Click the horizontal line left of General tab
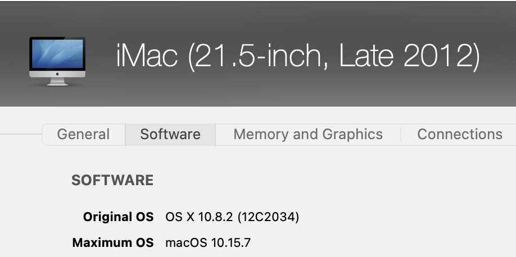The height and width of the screenshot is (257, 516). coord(21,135)
